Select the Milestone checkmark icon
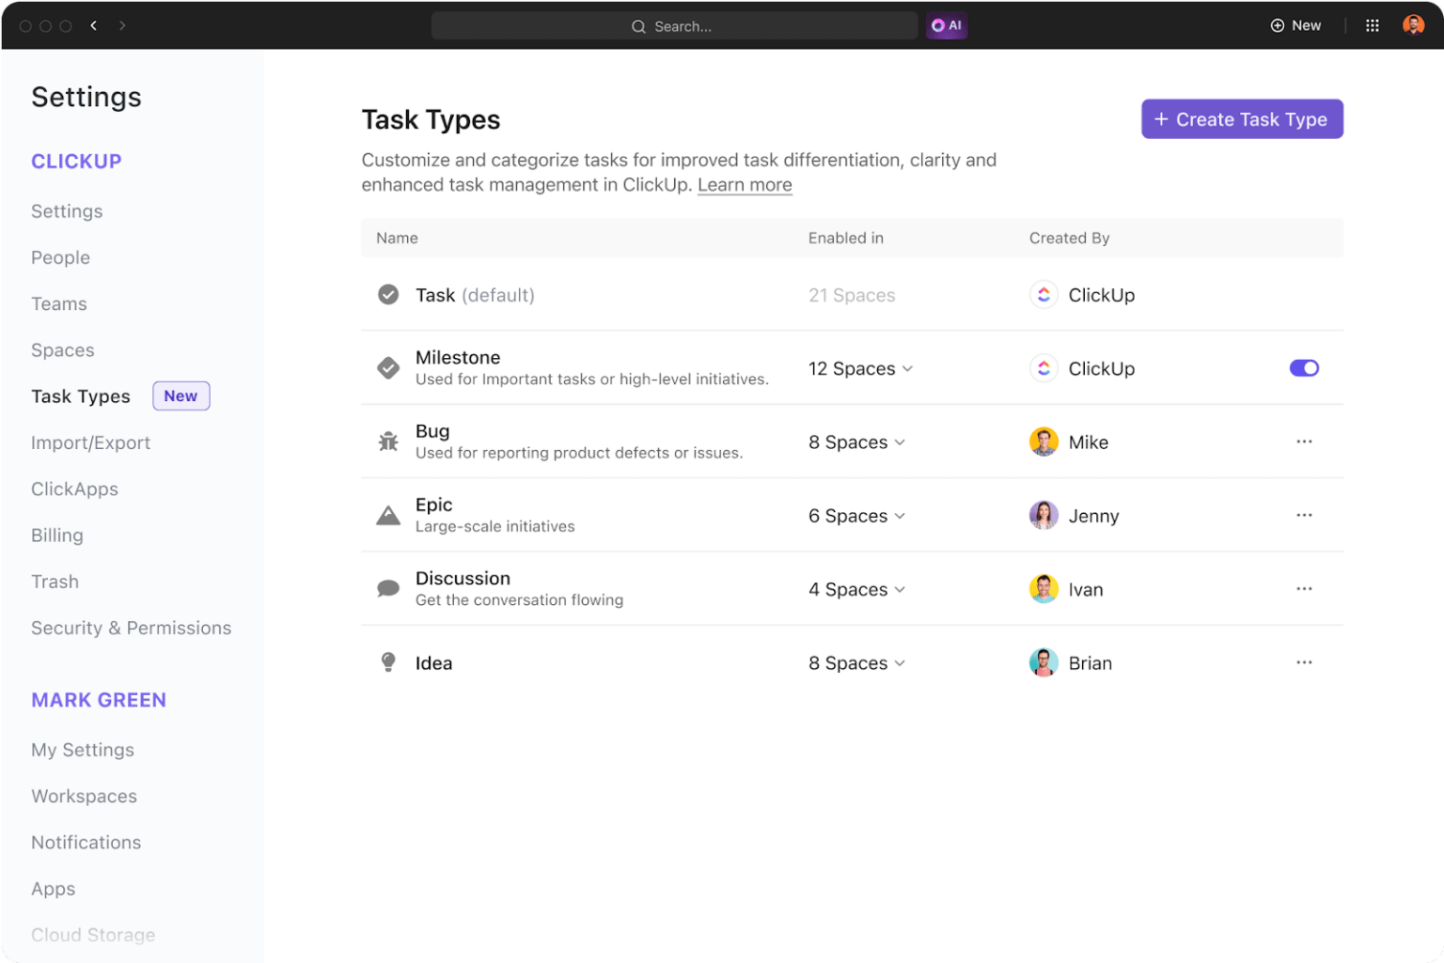This screenshot has height=963, width=1444. click(x=387, y=367)
